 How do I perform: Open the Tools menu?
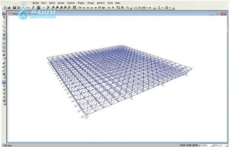[110, 3]
